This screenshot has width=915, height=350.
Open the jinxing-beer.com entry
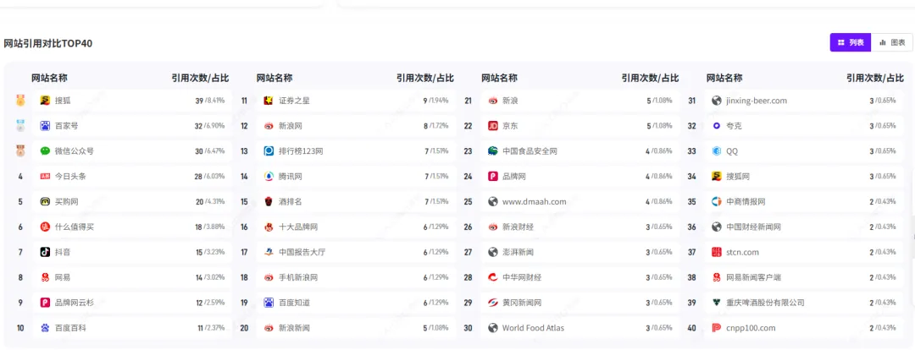tap(757, 101)
